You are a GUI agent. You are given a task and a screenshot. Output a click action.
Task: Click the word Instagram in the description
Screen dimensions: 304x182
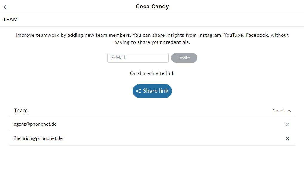coord(210,35)
